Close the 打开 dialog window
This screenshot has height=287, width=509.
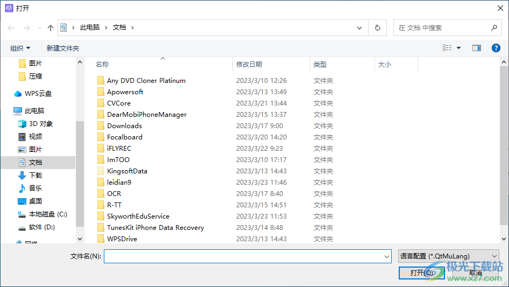[x=500, y=8]
